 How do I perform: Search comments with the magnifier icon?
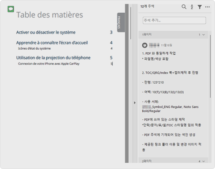(184, 7)
